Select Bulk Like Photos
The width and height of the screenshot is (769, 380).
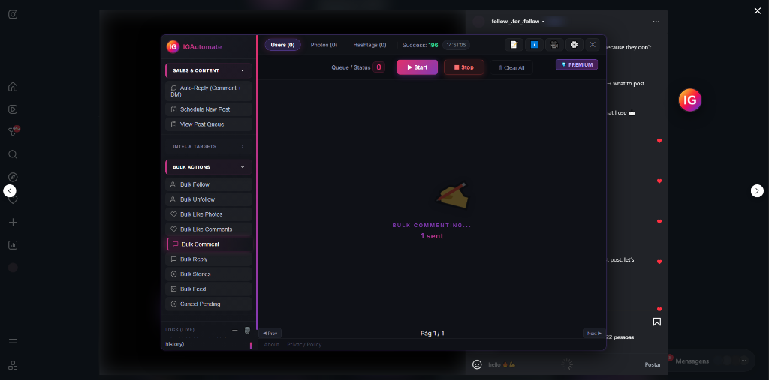point(209,214)
